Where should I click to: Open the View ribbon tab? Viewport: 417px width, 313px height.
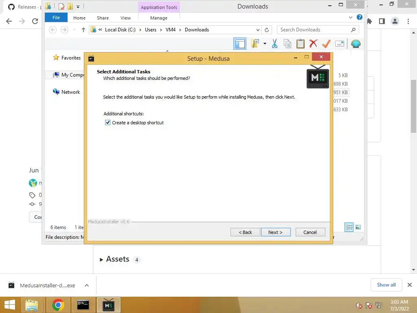coord(125,18)
